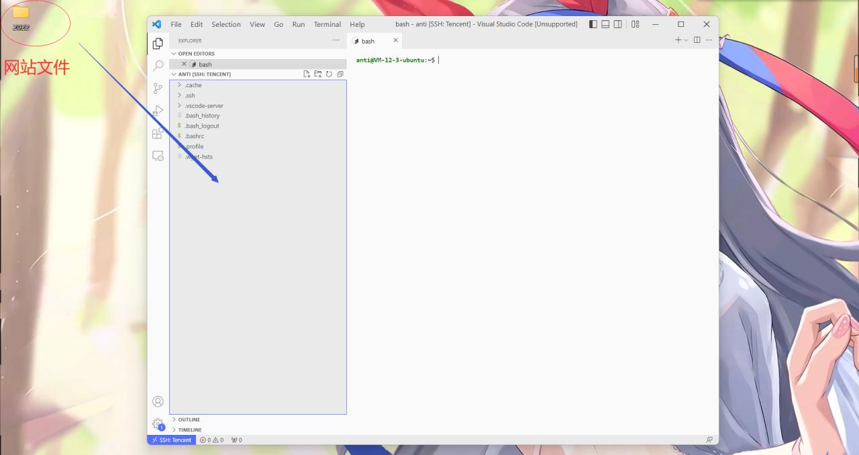
Task: Expand the .vscode-server folder
Action: tap(258, 105)
